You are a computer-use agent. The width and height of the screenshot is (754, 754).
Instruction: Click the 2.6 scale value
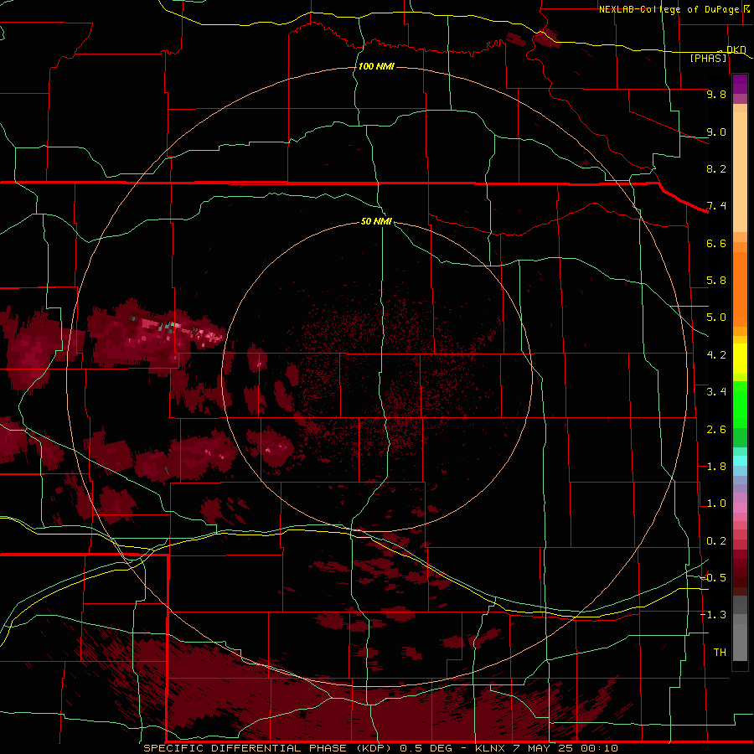[x=716, y=430]
